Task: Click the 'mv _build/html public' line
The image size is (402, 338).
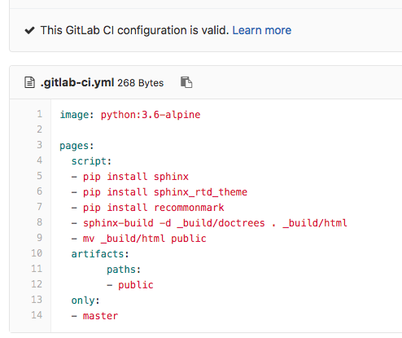Action: (x=138, y=239)
